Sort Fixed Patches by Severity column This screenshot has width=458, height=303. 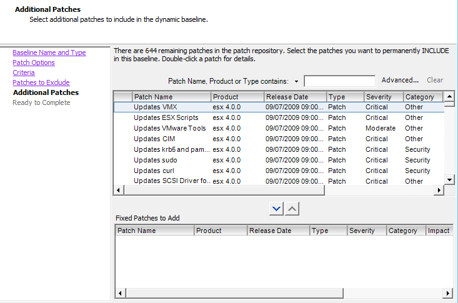pyautogui.click(x=367, y=231)
